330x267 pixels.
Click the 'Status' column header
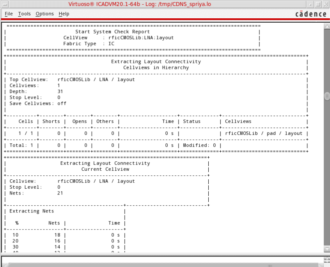(x=192, y=122)
